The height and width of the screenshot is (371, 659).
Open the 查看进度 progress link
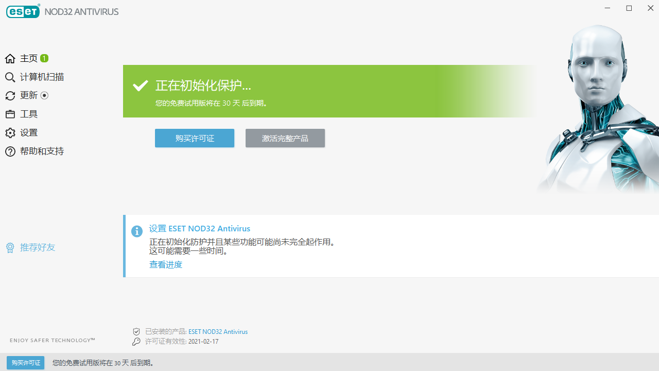pos(165,264)
